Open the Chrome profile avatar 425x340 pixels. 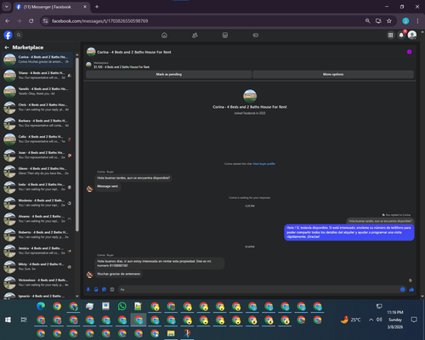pyautogui.click(x=405, y=21)
